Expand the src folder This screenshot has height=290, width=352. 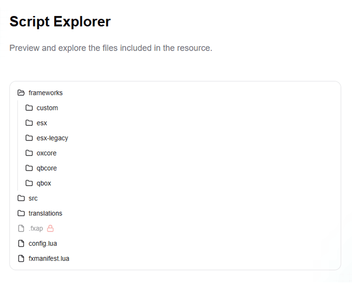[33, 198]
